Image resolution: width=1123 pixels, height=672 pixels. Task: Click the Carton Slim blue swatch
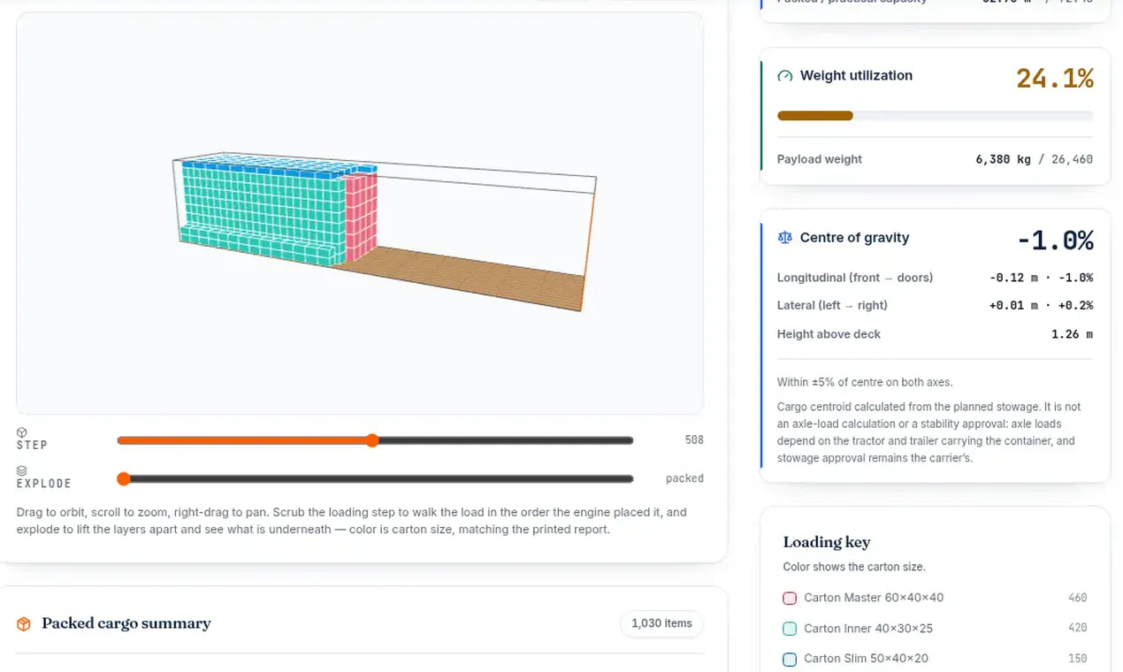pyautogui.click(x=790, y=659)
